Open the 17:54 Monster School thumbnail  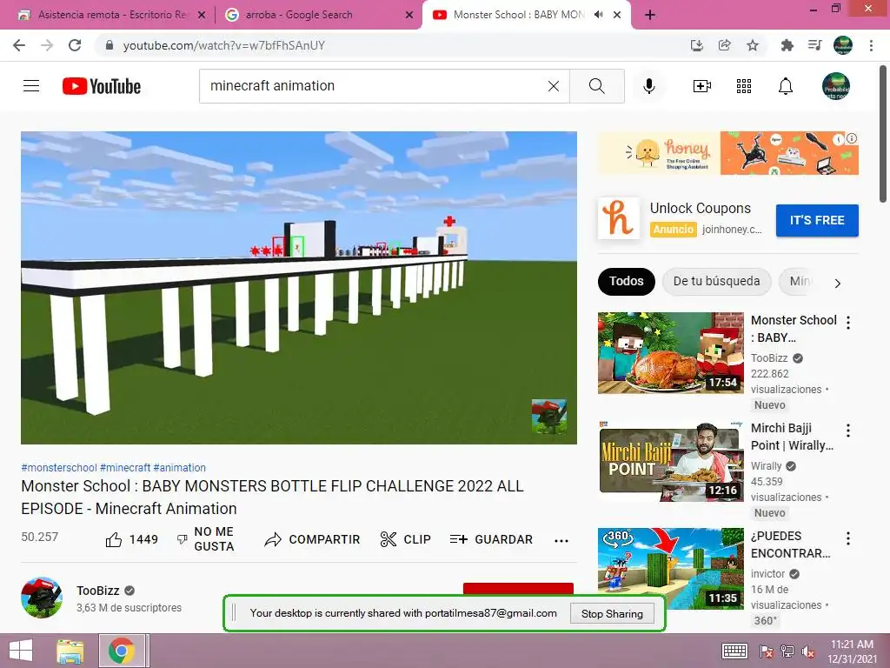tap(670, 353)
